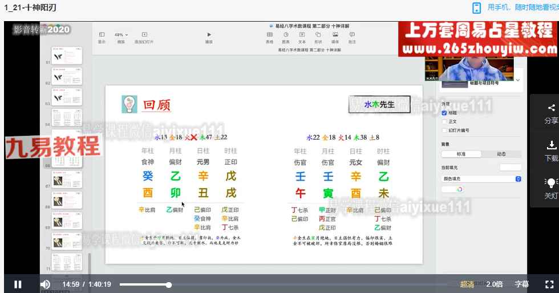The image size is (559, 293).
Task: Select the 动态 background option
Action: [501, 154]
